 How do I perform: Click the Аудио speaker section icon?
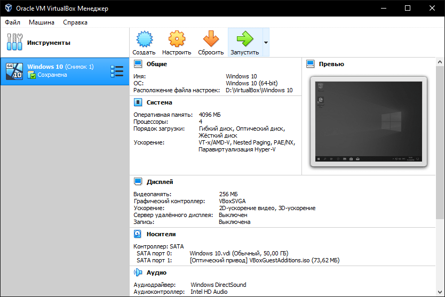click(x=138, y=272)
